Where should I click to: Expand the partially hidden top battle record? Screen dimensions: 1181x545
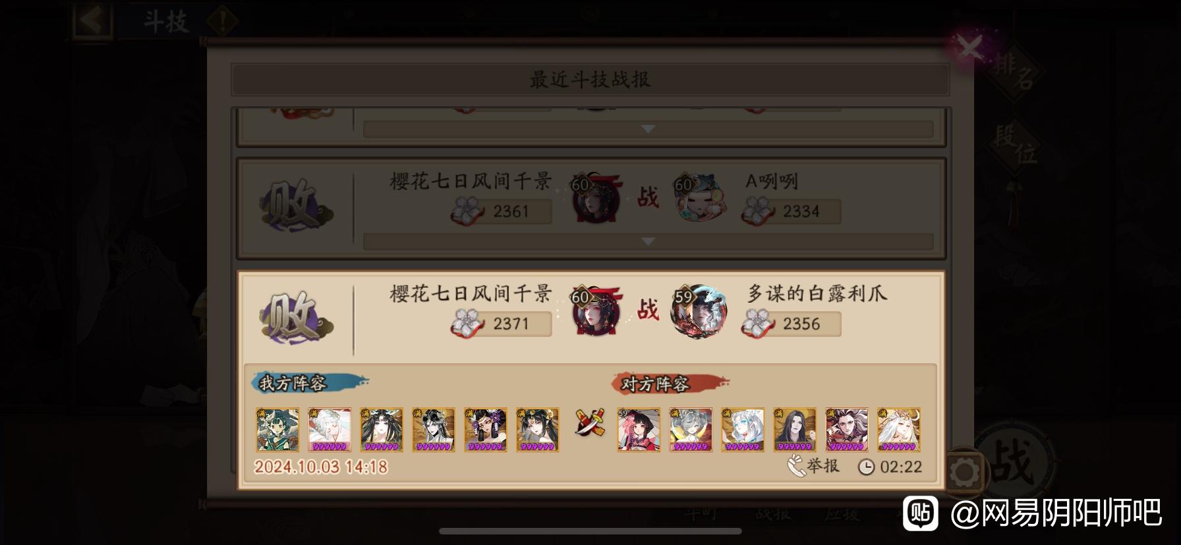[x=648, y=129]
